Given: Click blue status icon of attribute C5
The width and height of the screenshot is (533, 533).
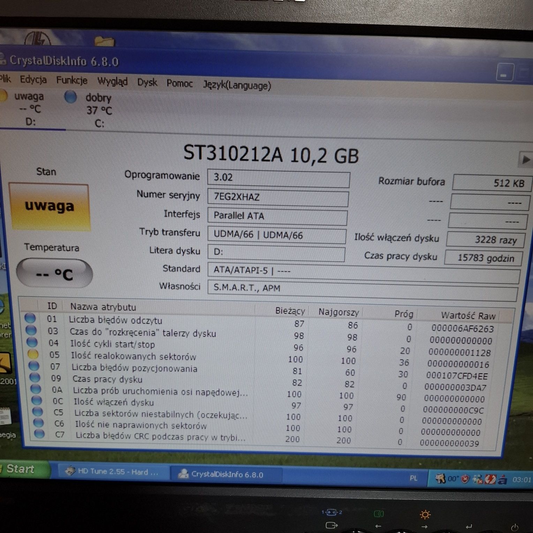Looking at the screenshot, I should [37, 412].
